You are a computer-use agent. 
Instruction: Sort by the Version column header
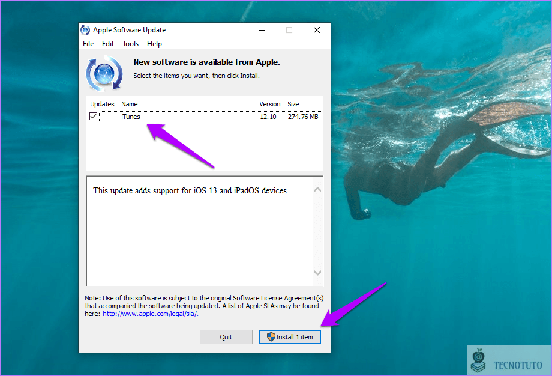coord(269,104)
